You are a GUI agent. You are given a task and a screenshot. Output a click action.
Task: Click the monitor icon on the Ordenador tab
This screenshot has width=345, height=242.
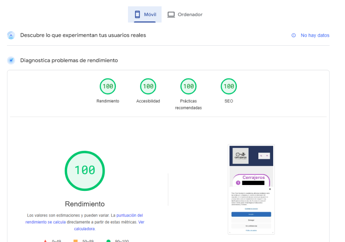171,14
